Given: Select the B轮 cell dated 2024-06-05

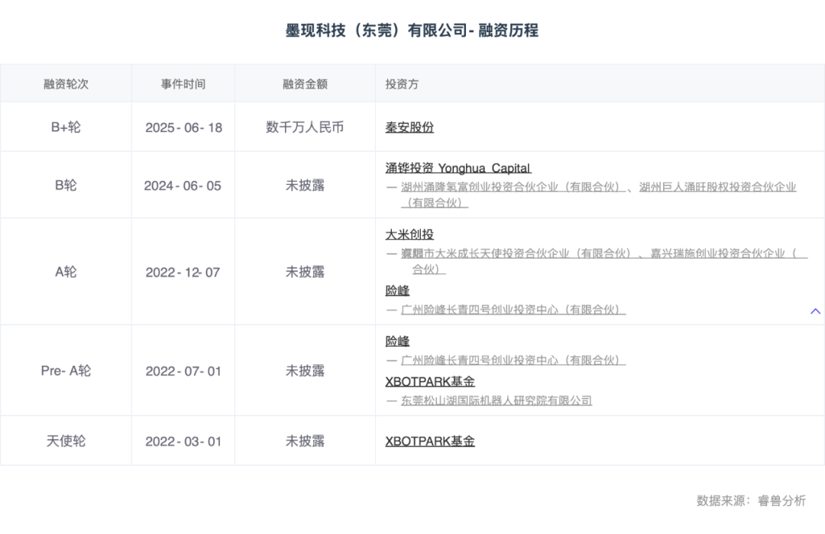Looking at the screenshot, I should (66, 185).
